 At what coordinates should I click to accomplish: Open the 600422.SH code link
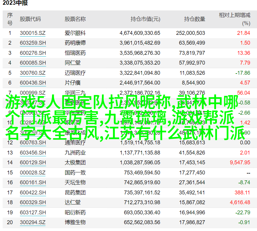coord(33,193)
